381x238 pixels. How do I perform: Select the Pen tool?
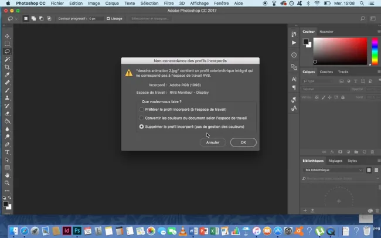7,144
